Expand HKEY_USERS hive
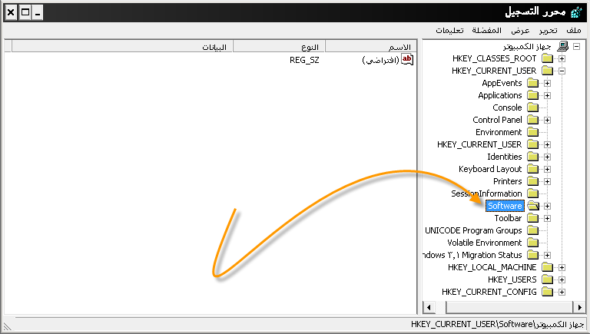This screenshot has height=334, width=590. (x=562, y=279)
